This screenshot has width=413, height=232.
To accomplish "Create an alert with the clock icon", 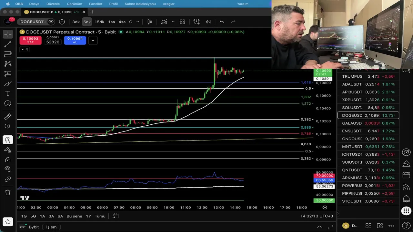I will (196, 22).
